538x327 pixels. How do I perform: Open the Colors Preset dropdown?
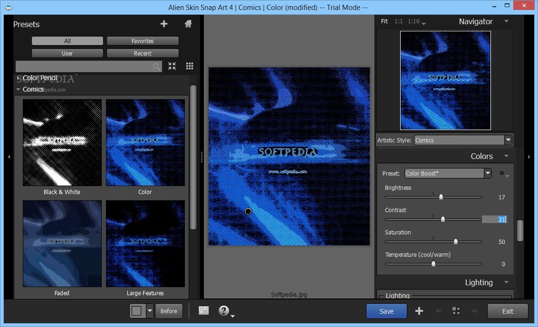(488, 173)
